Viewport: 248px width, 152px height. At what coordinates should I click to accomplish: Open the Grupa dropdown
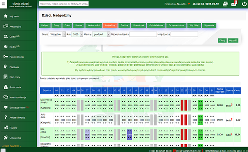point(57,34)
